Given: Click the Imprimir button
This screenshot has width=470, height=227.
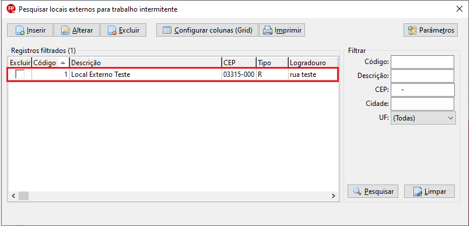Looking at the screenshot, I should (x=282, y=30).
